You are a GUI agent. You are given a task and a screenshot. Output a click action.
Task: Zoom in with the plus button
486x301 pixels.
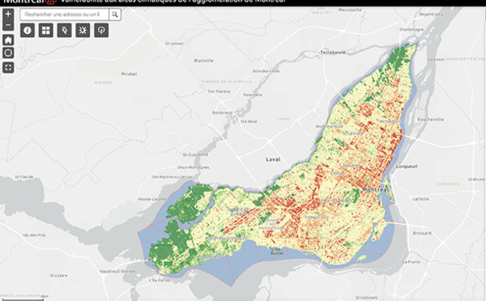(x=8, y=14)
